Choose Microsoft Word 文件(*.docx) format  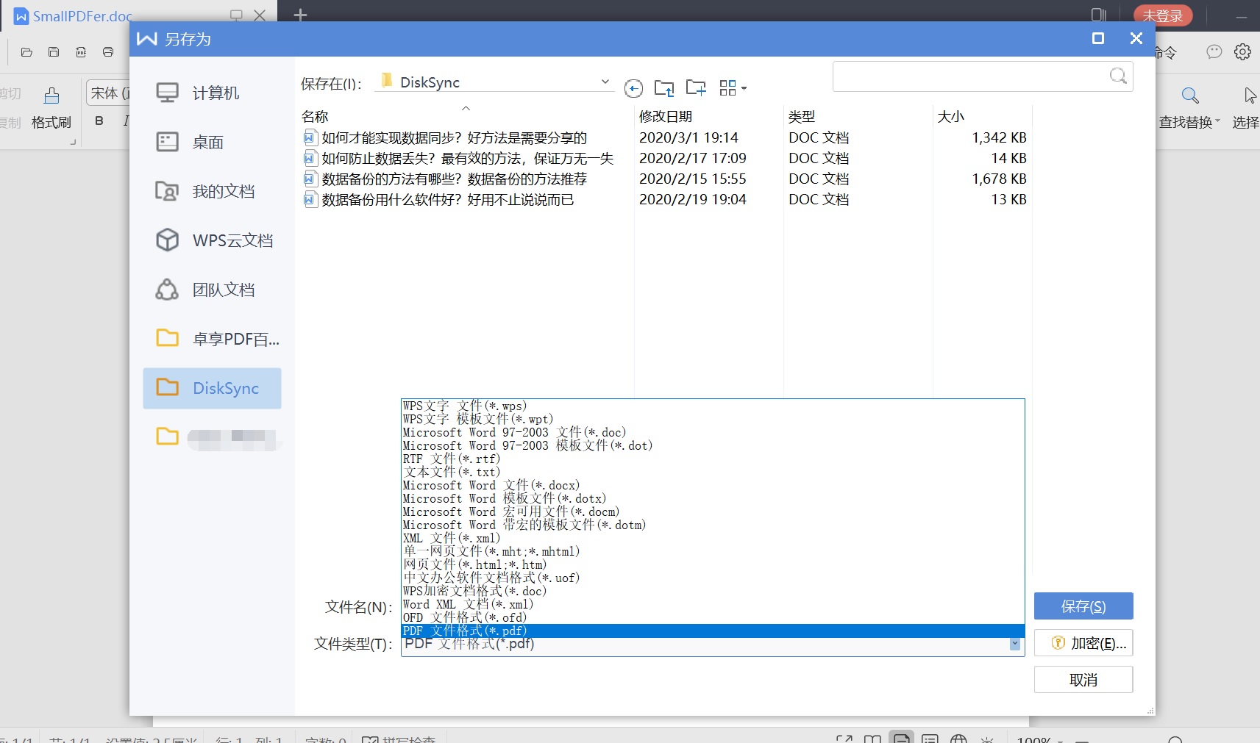click(713, 485)
